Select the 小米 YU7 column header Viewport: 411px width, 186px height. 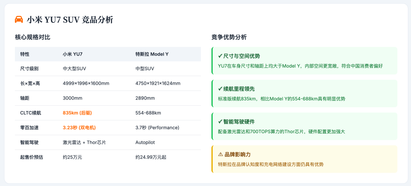click(x=73, y=54)
